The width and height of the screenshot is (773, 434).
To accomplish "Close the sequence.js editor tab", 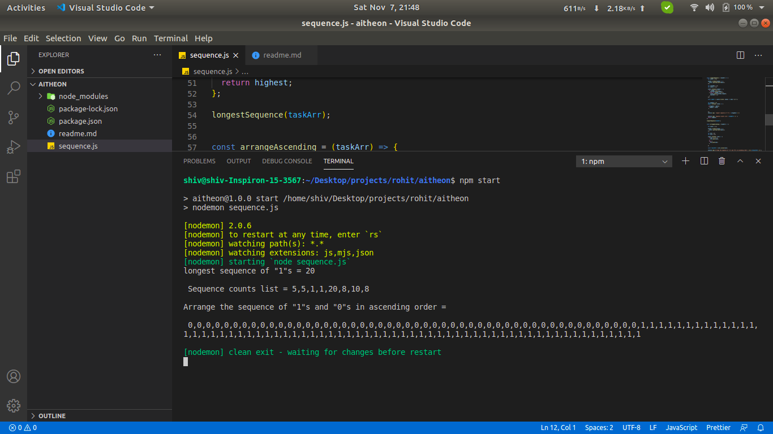I will click(x=236, y=55).
